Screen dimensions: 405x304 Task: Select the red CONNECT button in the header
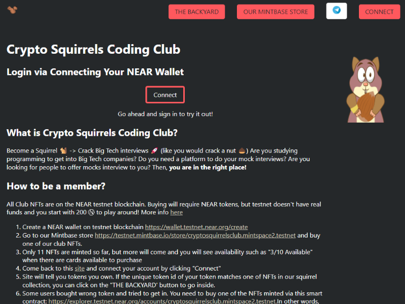pos(379,12)
